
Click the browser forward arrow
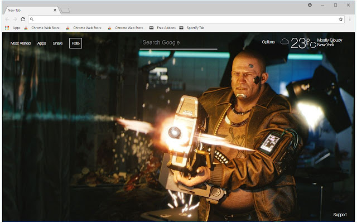(15, 20)
